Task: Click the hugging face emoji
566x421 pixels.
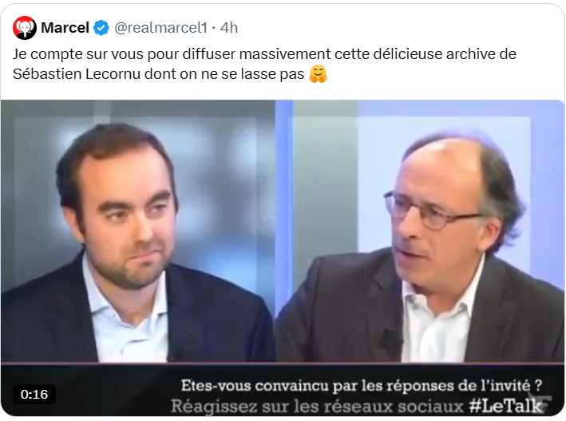Action: tap(318, 74)
